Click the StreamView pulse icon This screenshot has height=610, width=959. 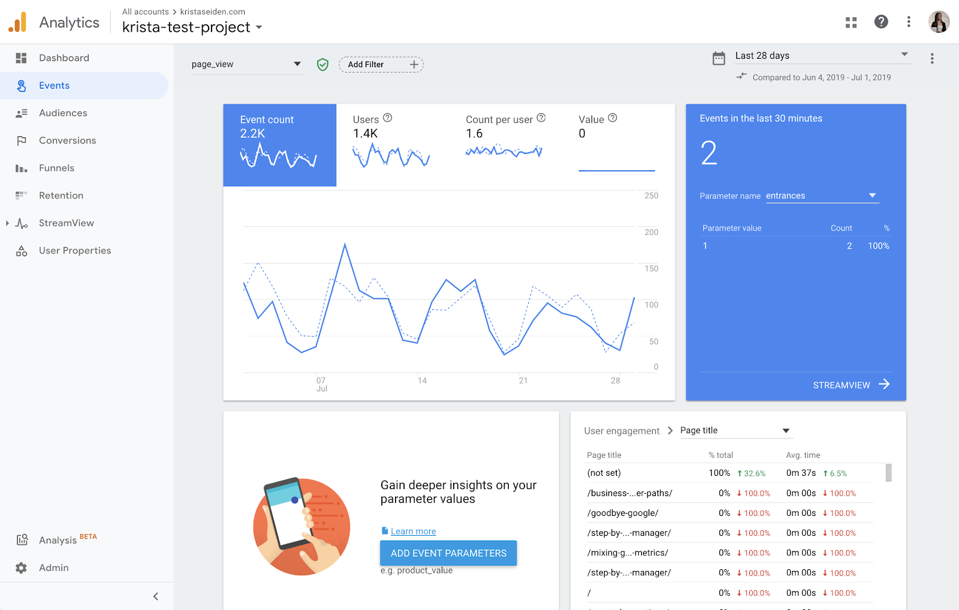click(x=22, y=224)
